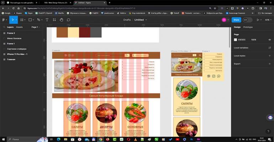Open the Figma main menu
This screenshot has height=142, width=274.
[4, 20]
